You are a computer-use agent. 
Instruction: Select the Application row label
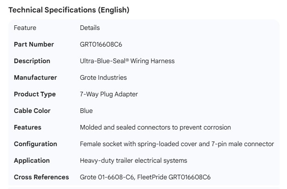[32, 160]
